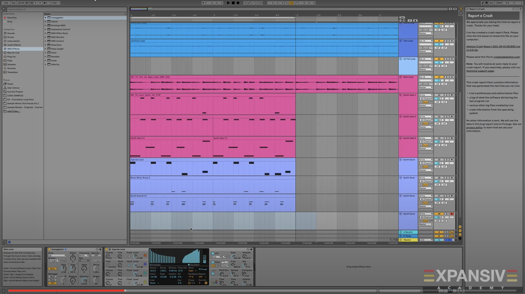
Task: Open the quantization 1 Bar dropdown
Action: (55, 3)
